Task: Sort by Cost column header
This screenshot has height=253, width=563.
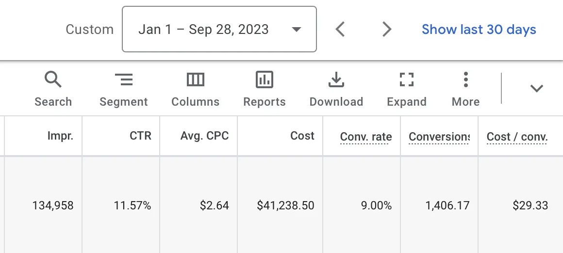Action: 302,136
